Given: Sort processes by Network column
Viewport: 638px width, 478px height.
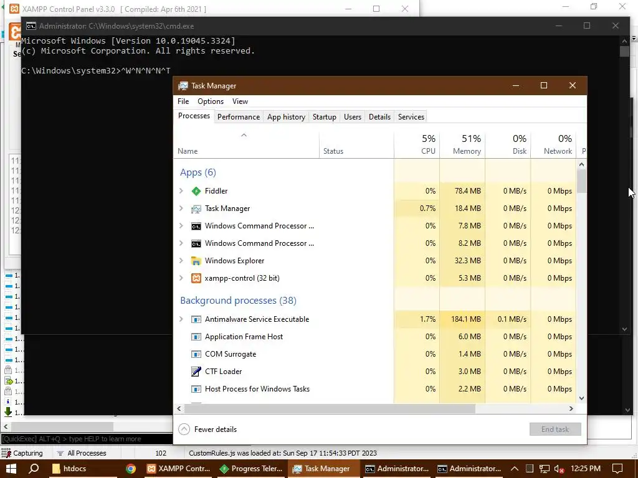Looking at the screenshot, I should pos(554,144).
